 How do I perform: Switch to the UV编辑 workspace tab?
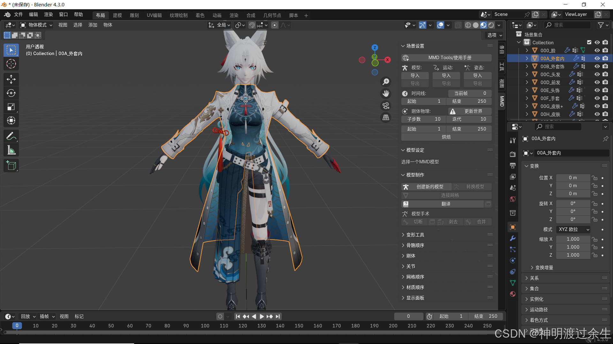pyautogui.click(x=154, y=15)
